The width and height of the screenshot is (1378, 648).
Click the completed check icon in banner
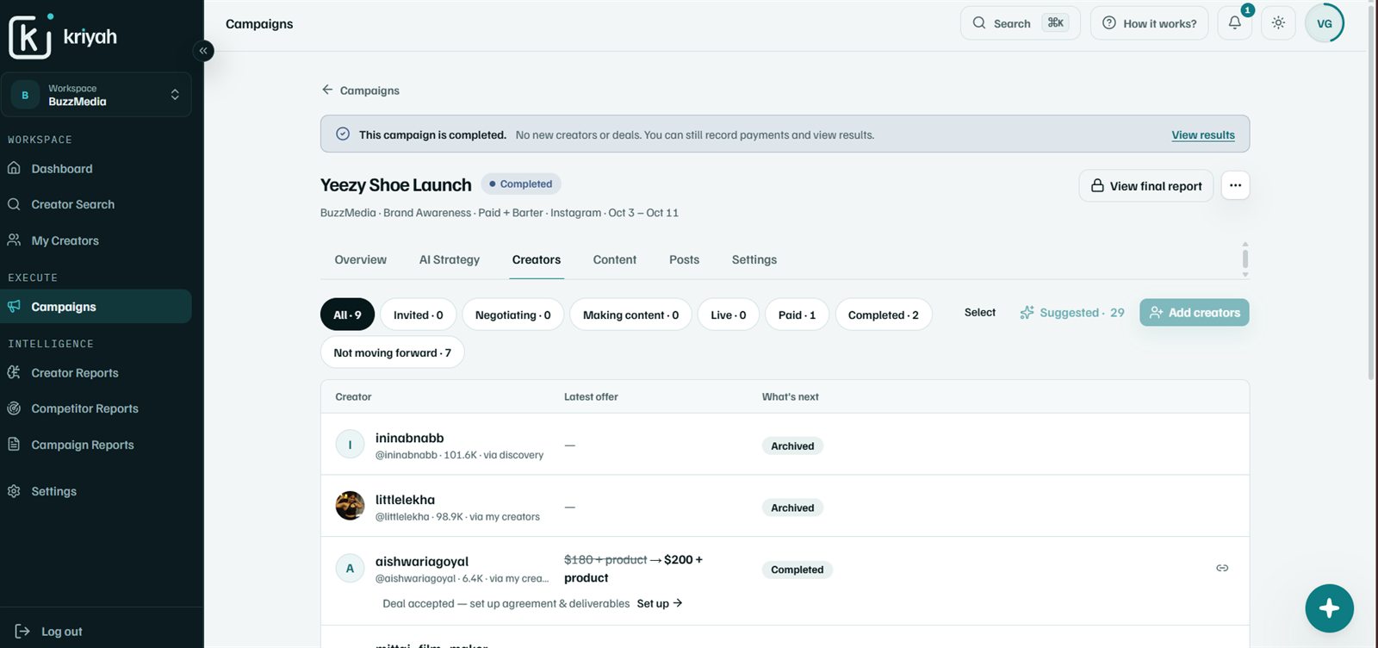pyautogui.click(x=343, y=134)
